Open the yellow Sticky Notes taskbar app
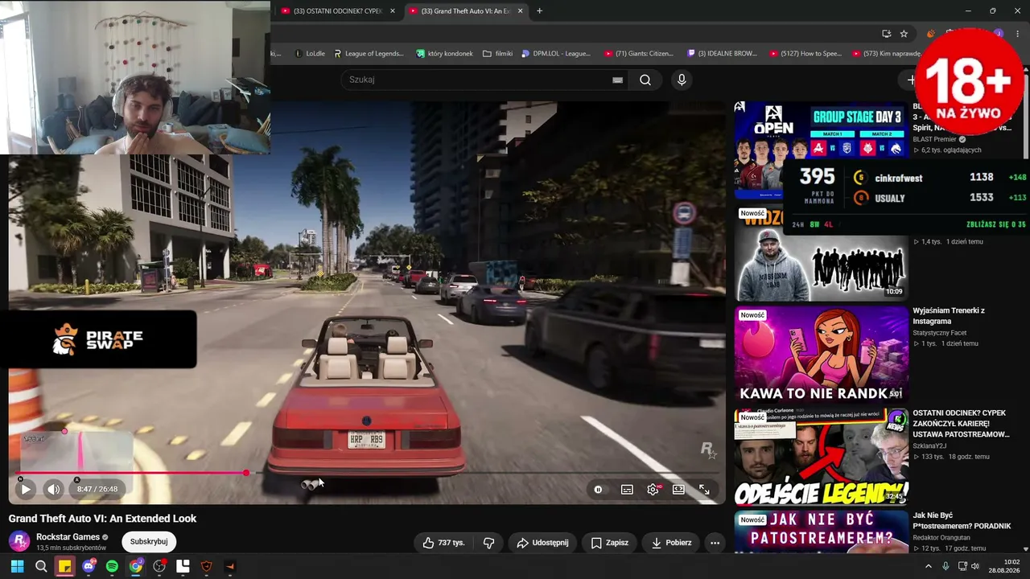This screenshot has width=1030, height=579. 64,566
